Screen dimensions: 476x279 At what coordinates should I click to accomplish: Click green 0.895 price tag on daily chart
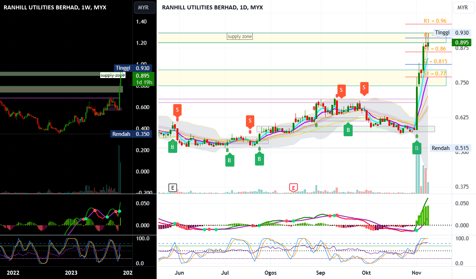click(462, 43)
